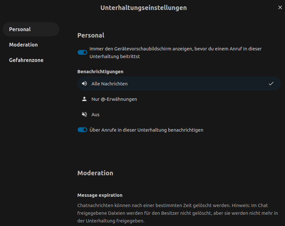Click the Alle Nachrichten selection row

(x=179, y=83)
